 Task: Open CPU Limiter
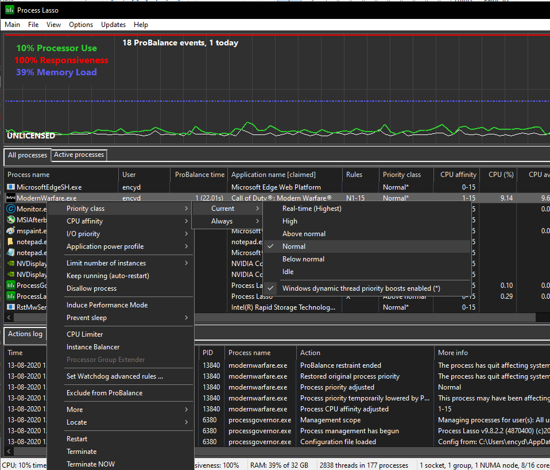121,334
